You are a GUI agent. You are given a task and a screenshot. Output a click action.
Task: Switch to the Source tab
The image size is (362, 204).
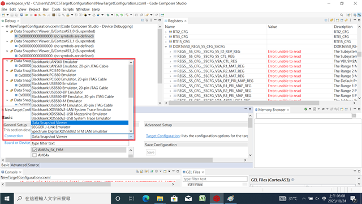[x=33, y=165]
